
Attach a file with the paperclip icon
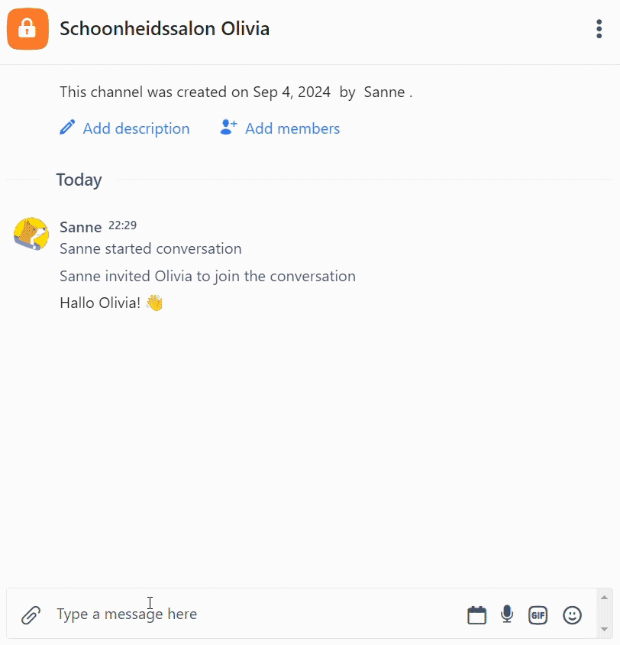(31, 615)
